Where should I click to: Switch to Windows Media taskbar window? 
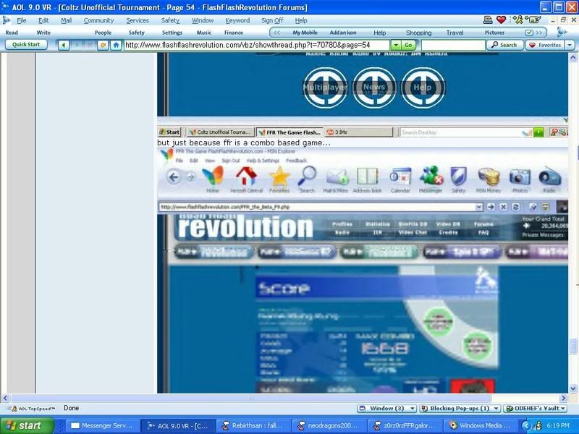(x=480, y=425)
